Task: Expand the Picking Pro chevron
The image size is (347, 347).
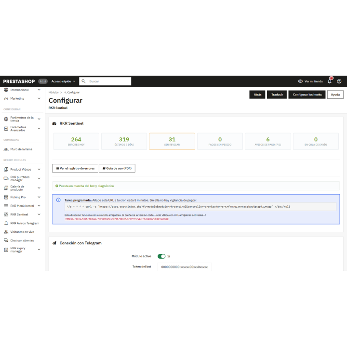Action: tap(39, 197)
